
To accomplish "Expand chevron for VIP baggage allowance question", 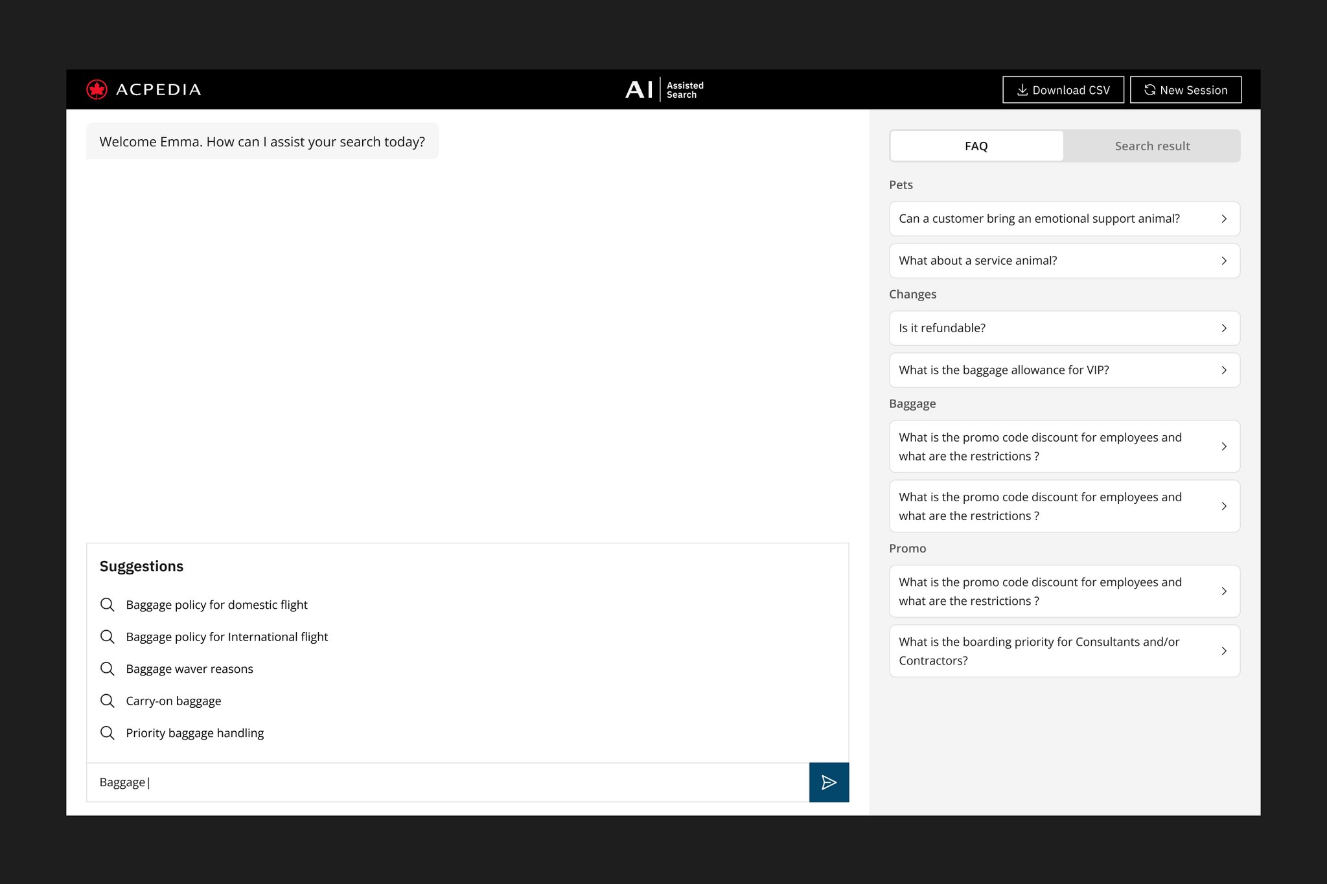I will click(x=1223, y=370).
